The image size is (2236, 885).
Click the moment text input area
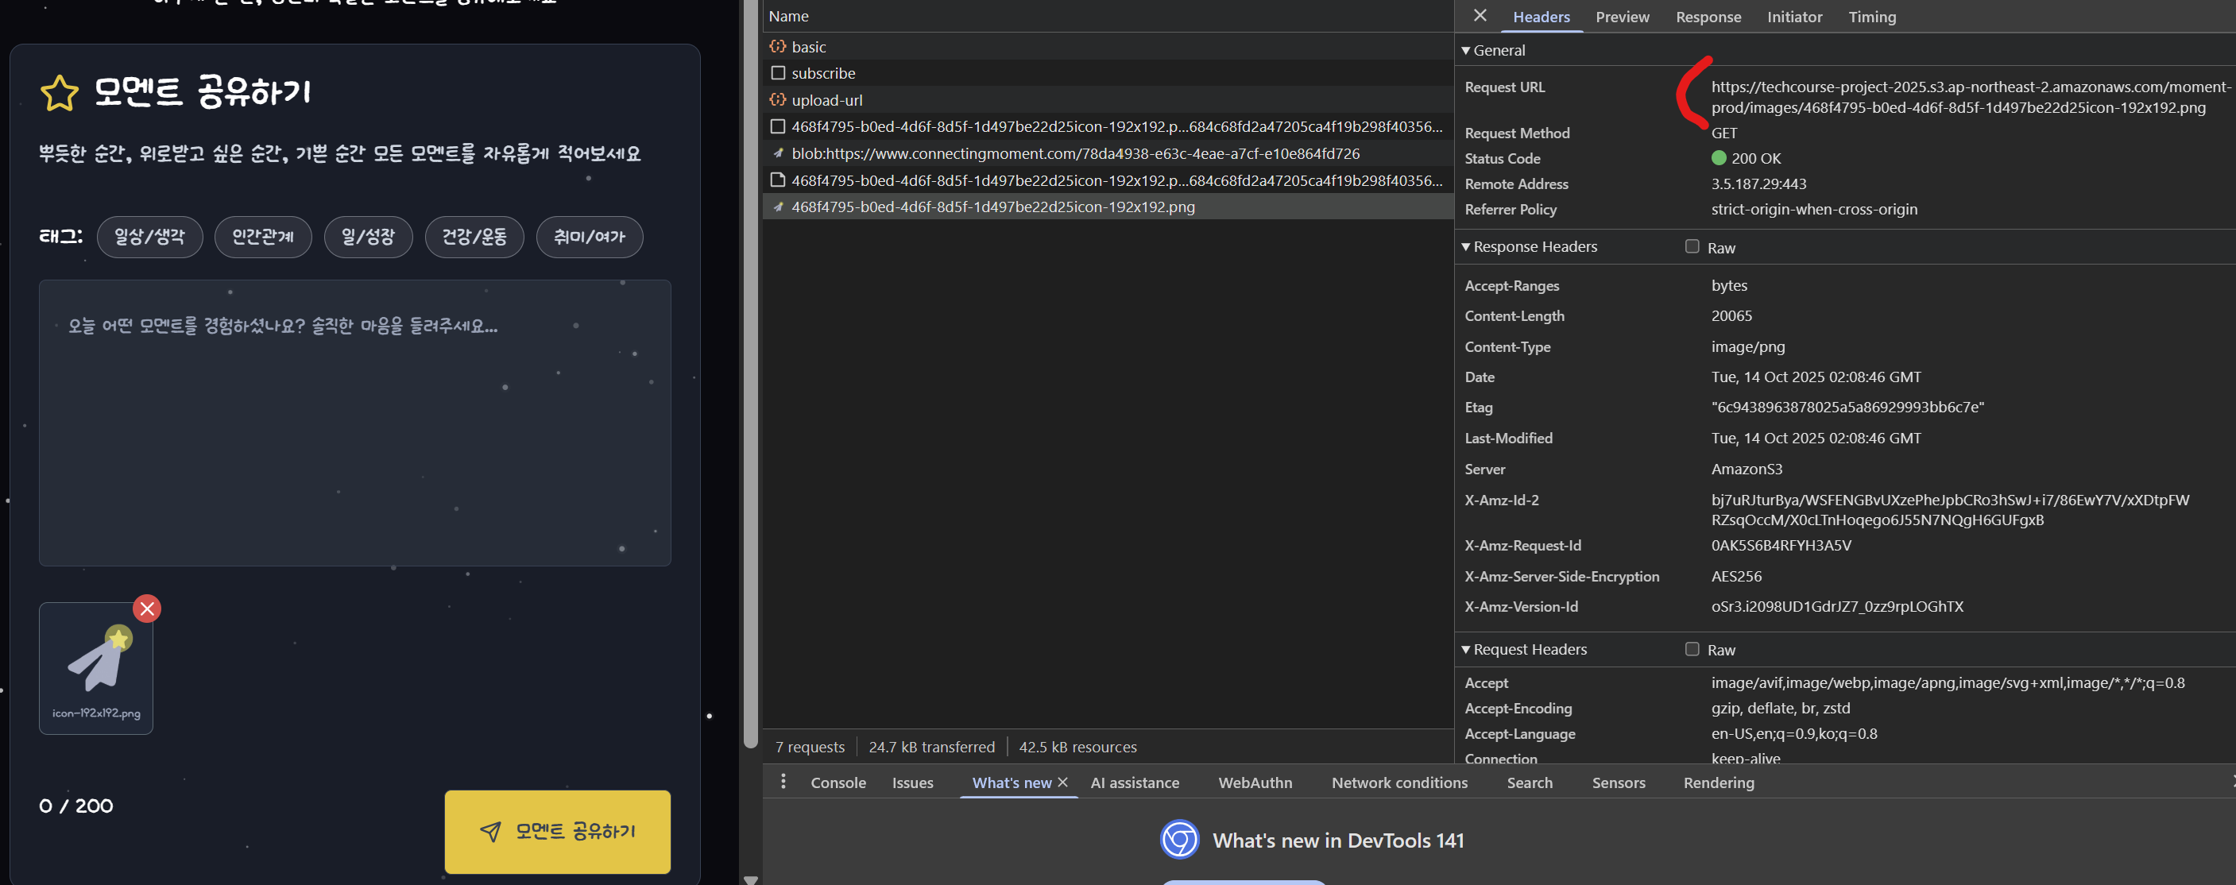pyautogui.click(x=354, y=423)
